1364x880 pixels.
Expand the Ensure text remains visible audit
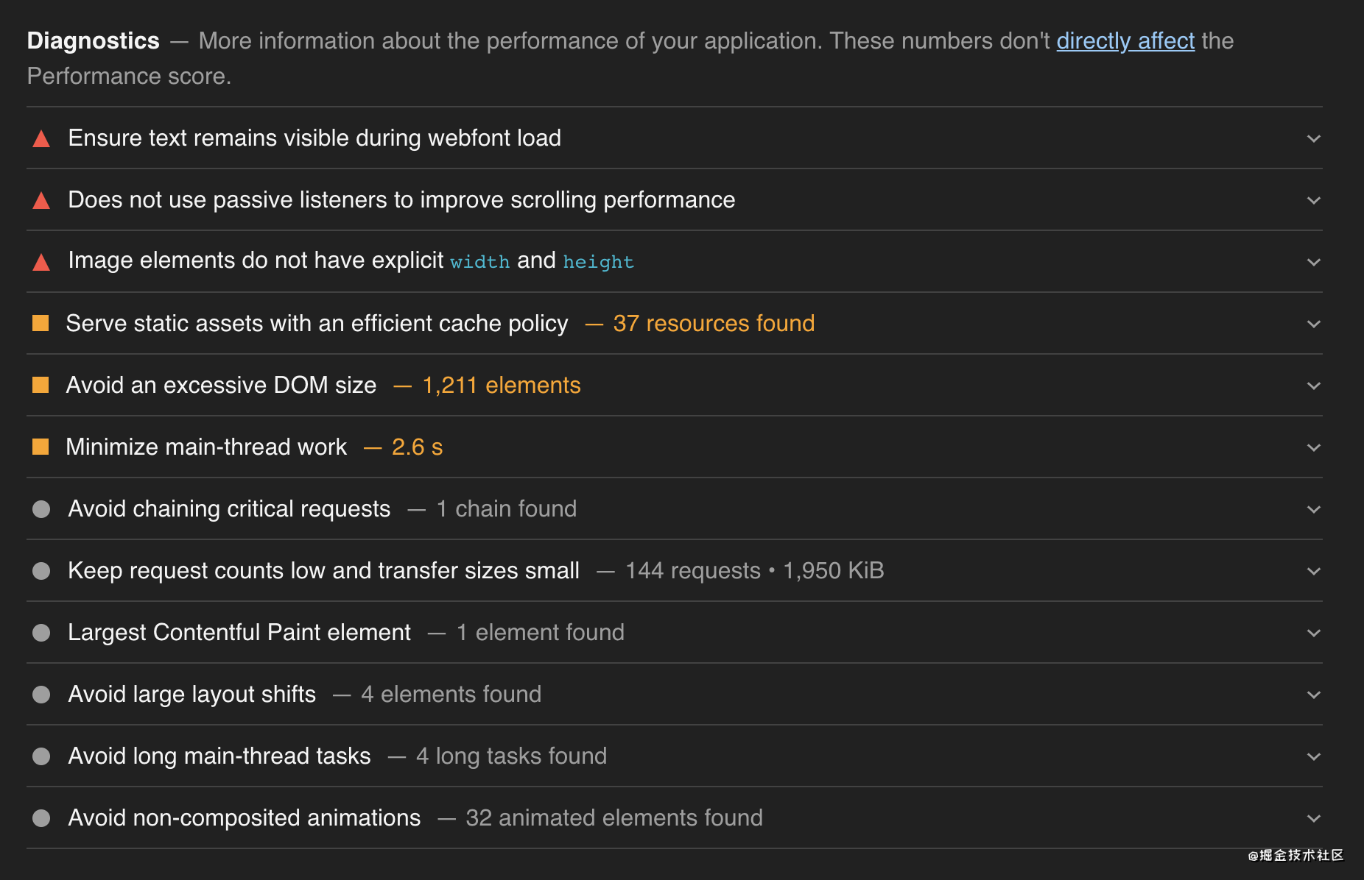click(x=1314, y=138)
